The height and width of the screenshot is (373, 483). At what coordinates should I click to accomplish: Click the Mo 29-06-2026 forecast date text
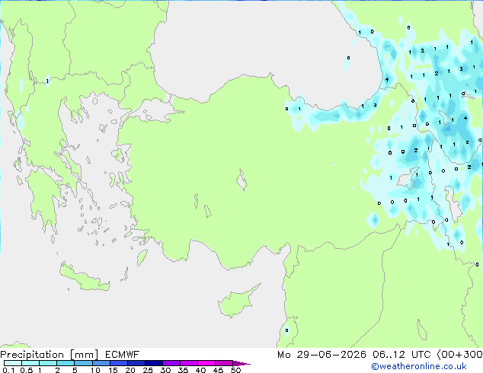[321, 355]
